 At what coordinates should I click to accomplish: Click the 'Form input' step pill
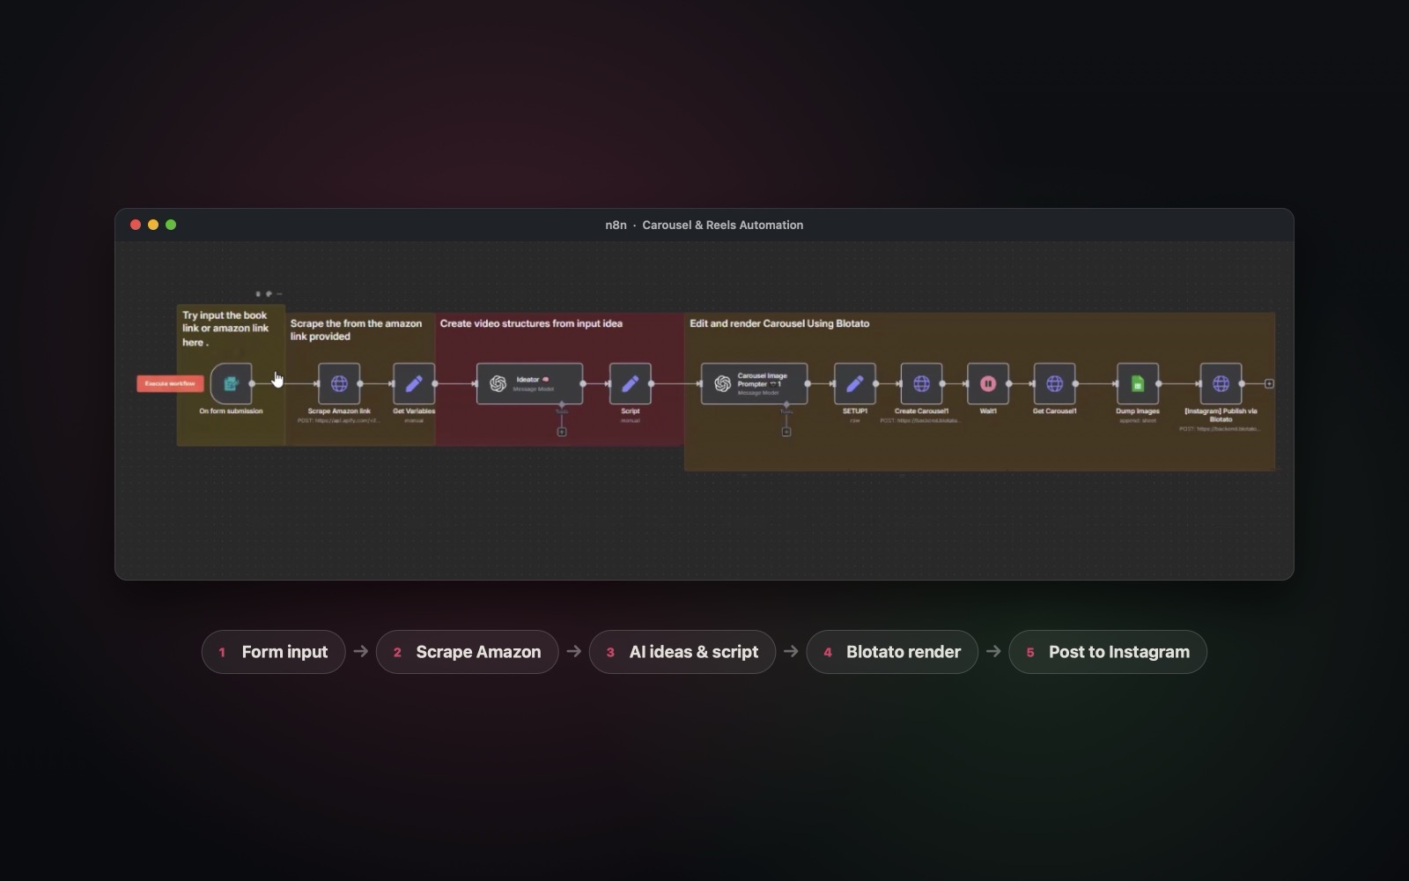[x=273, y=652]
